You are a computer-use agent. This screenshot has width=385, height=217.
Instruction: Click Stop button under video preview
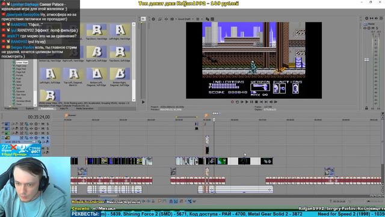256,102
